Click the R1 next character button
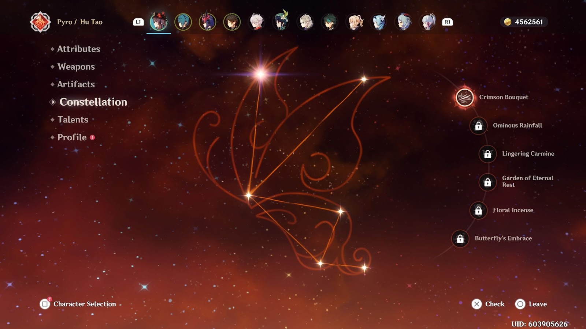This screenshot has height=329, width=586. 447,22
